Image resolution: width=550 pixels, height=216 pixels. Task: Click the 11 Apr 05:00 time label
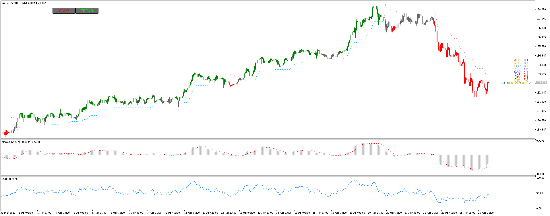192,213
